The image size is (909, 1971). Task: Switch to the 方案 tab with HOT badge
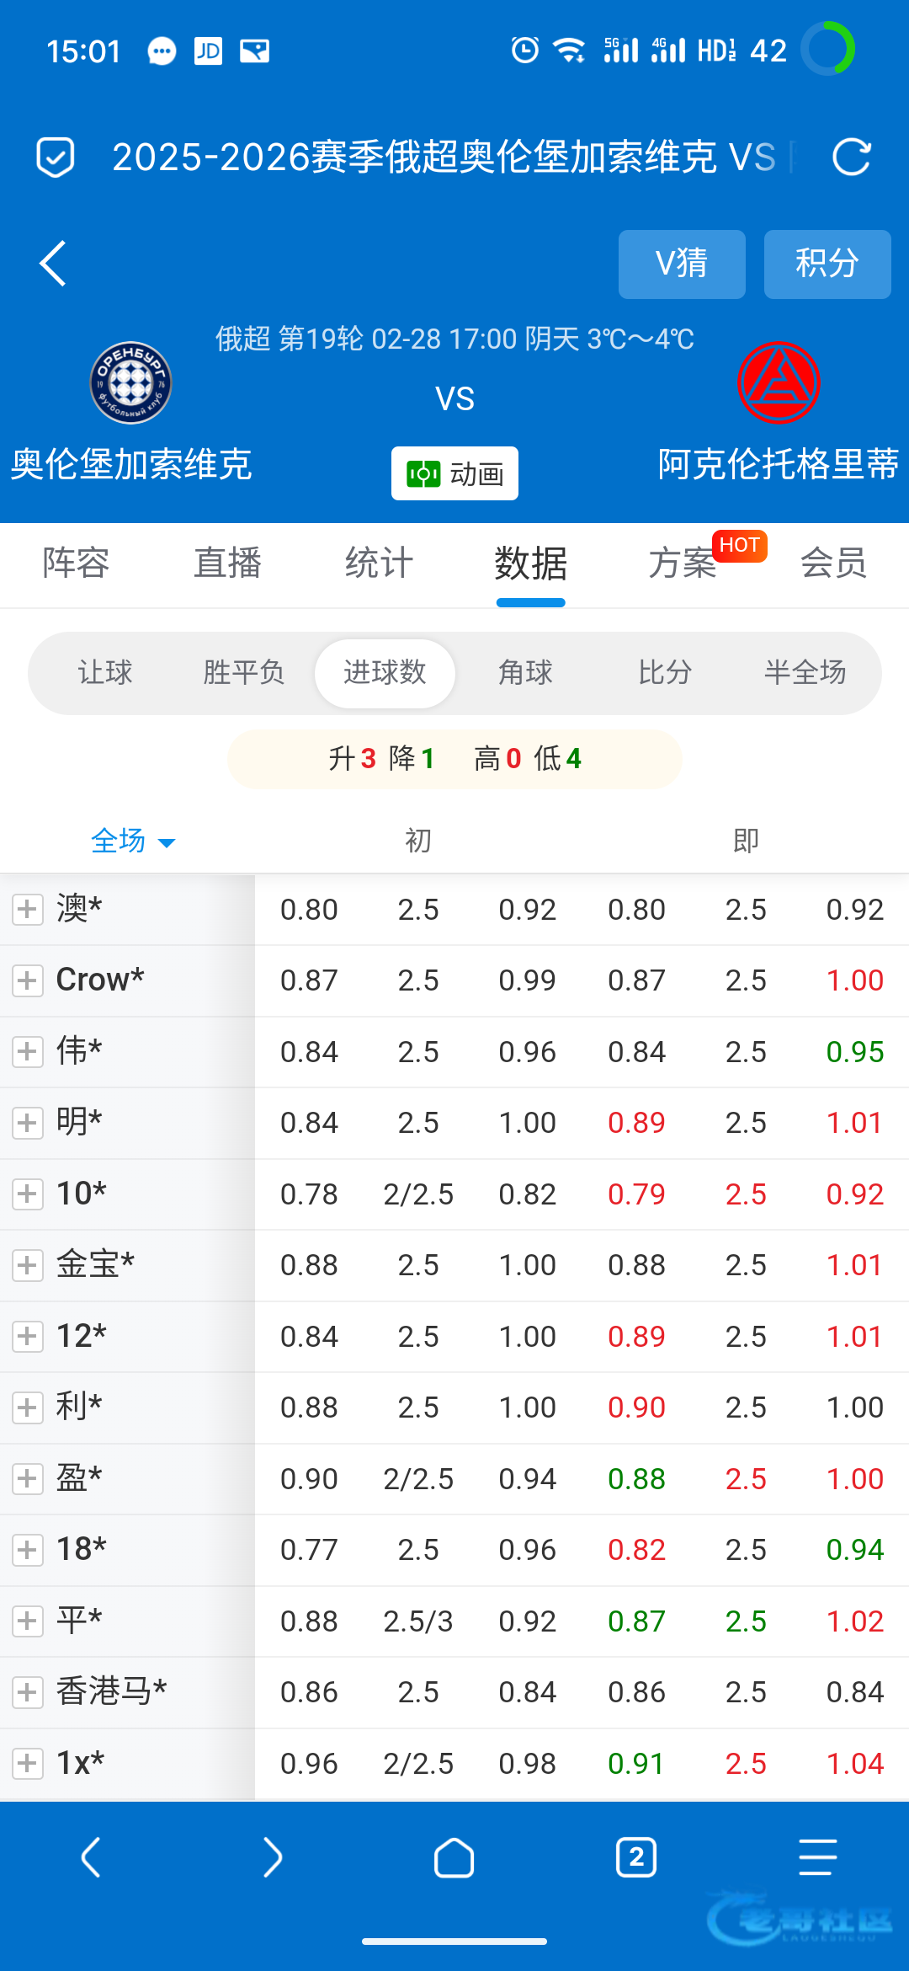(683, 564)
